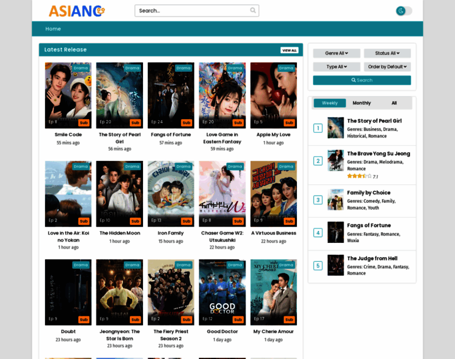Click the magnifier icon in search box
Screen dimensions: 455x359
pyautogui.click(x=253, y=10)
